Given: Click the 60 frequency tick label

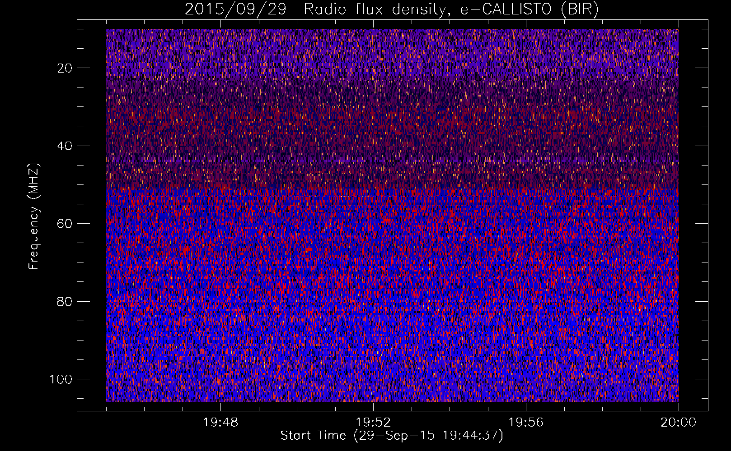Looking at the screenshot, I should [65, 224].
